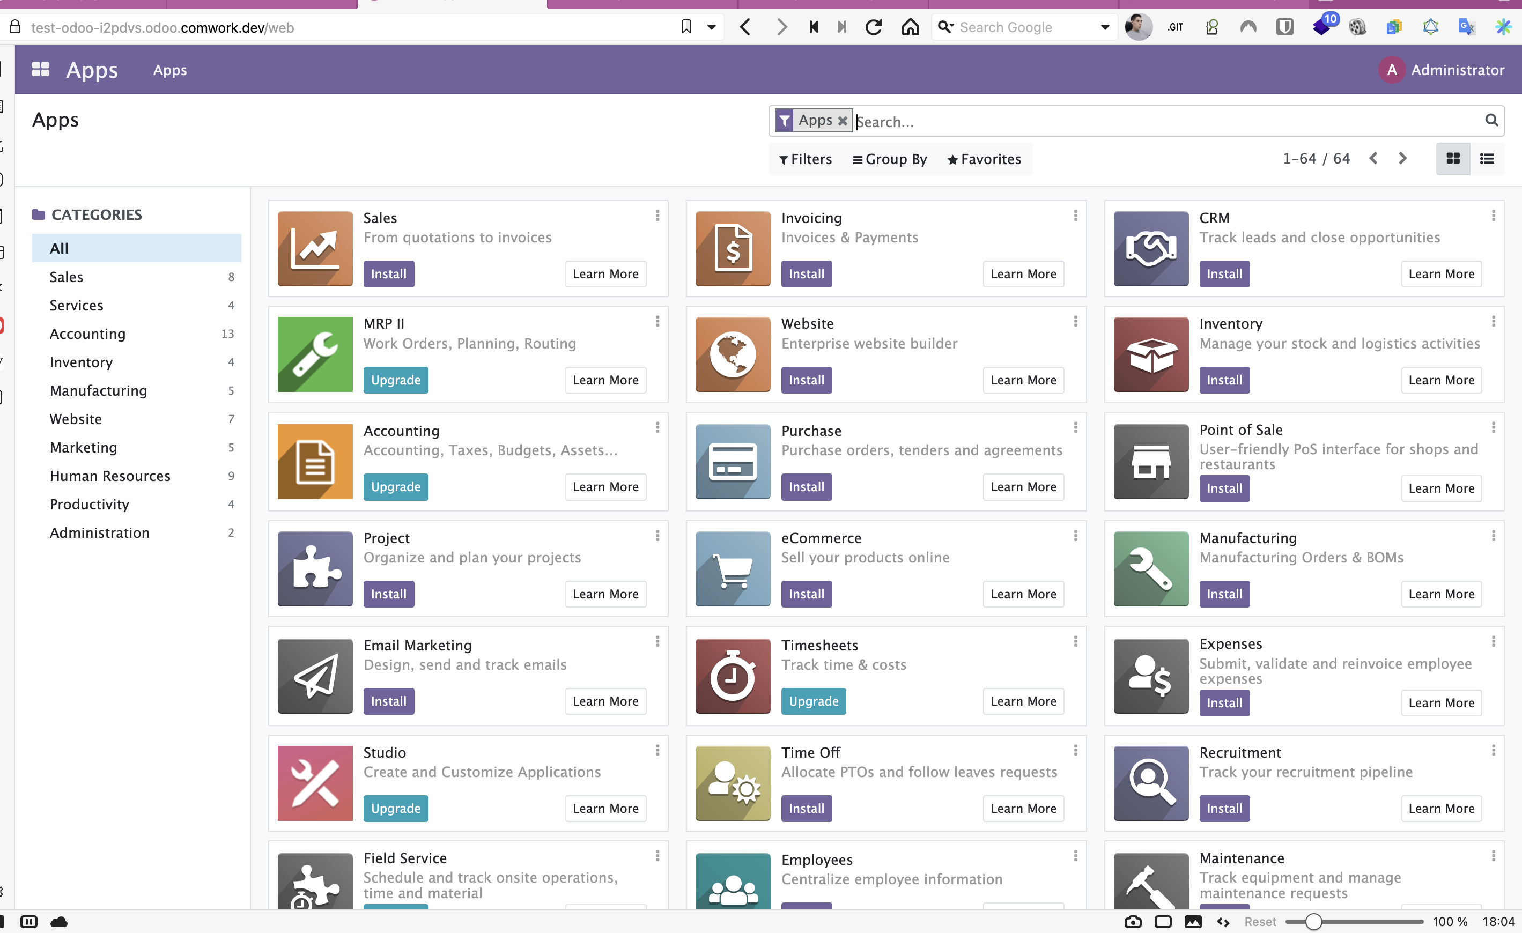Open the Favorites dropdown
The height and width of the screenshot is (933, 1522).
coord(984,159)
